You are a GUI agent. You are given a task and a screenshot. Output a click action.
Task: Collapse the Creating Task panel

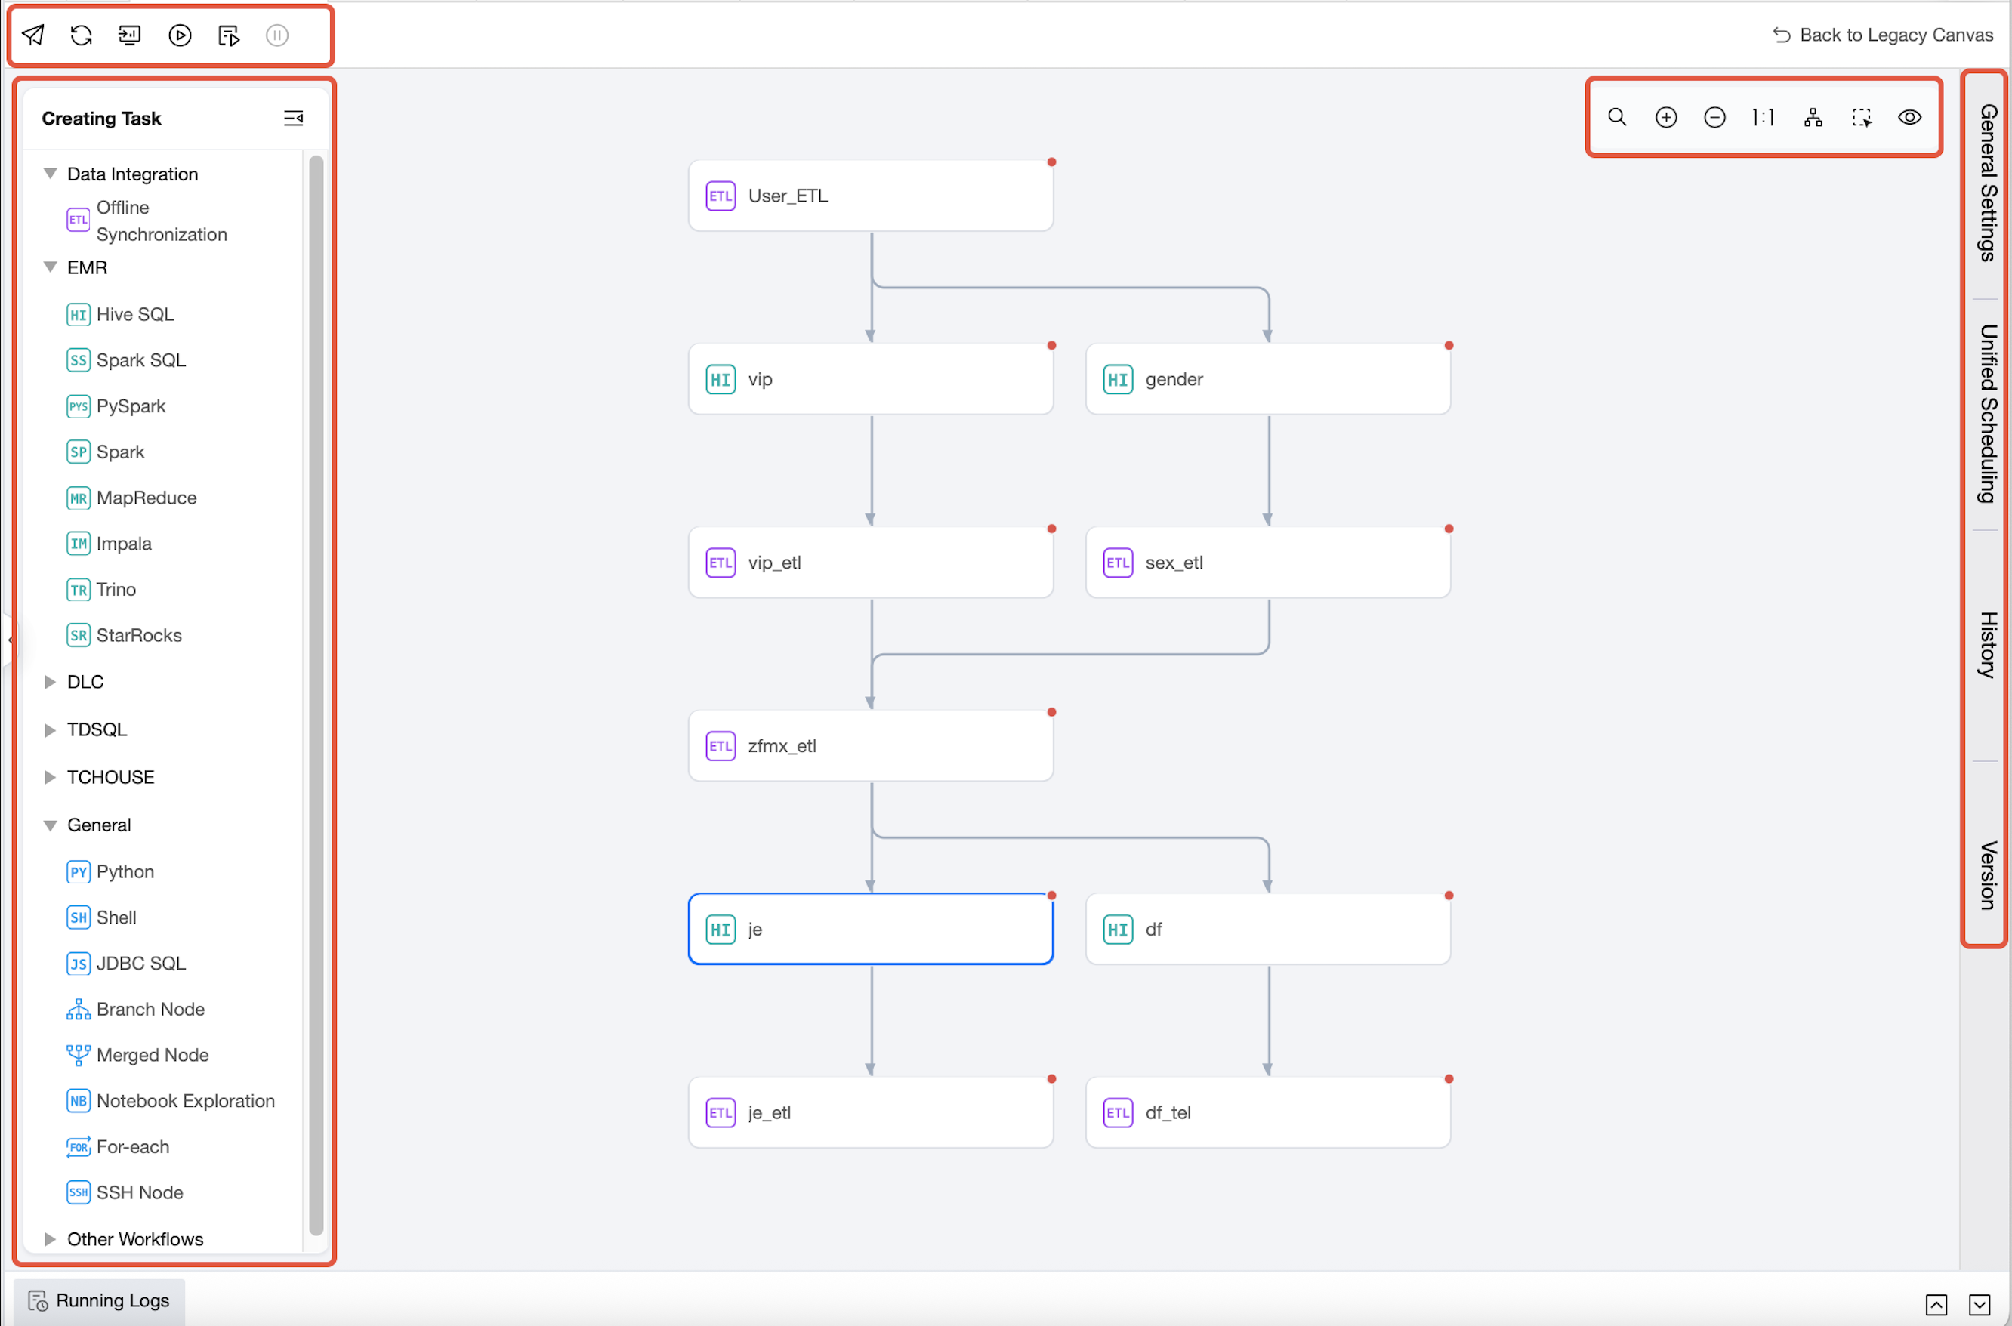[294, 119]
